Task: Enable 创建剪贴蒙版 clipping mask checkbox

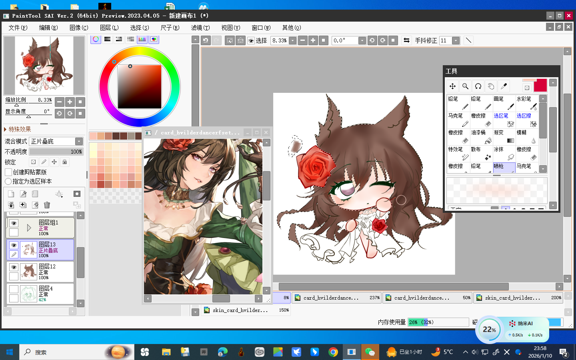Action: (x=8, y=172)
